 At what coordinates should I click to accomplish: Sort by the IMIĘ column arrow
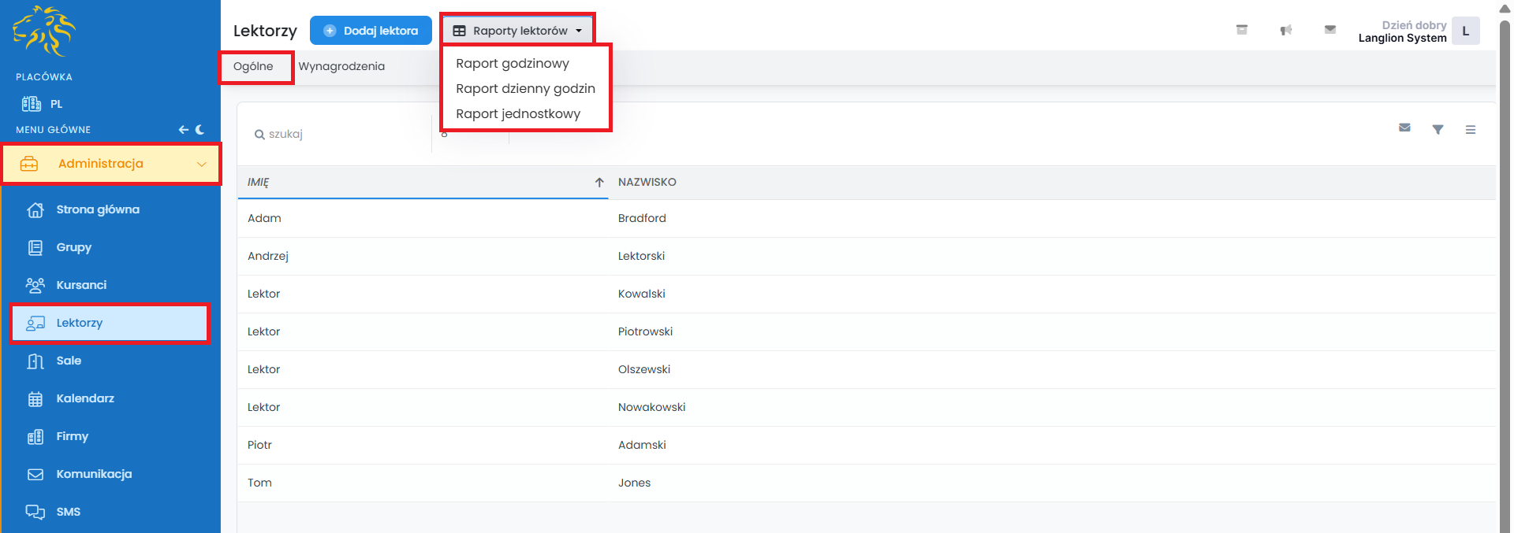tap(599, 183)
